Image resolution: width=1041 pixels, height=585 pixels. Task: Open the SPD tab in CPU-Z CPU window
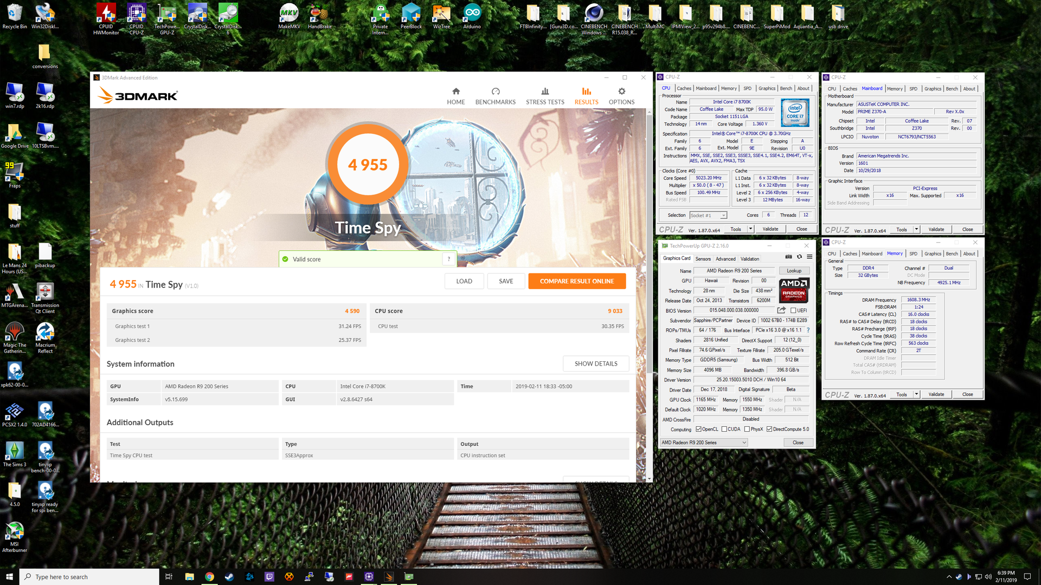tap(747, 88)
